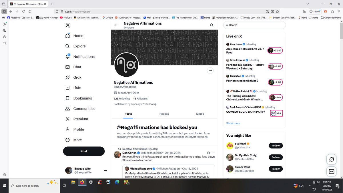Screen dimensions: 343x193
Task: Open Windows notification center icon
Action: 337,186
